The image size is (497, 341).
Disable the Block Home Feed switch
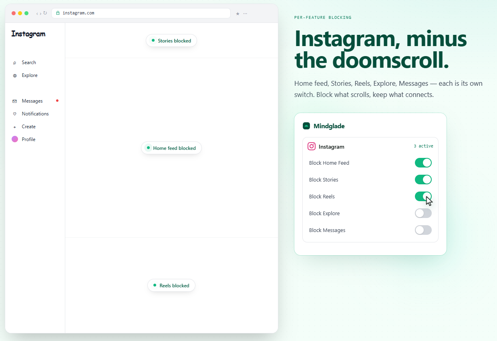pyautogui.click(x=423, y=163)
